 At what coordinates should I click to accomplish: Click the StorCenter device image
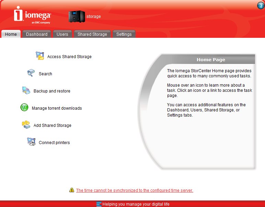click(x=77, y=16)
